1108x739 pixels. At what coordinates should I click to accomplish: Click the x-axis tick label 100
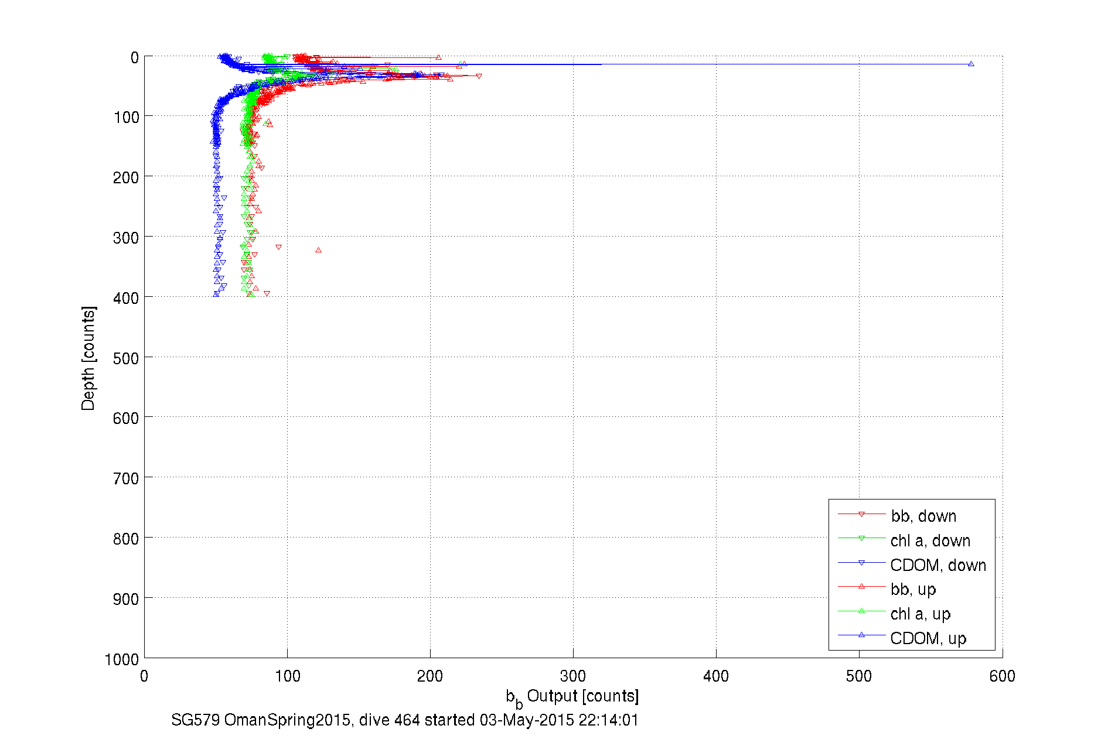(287, 676)
